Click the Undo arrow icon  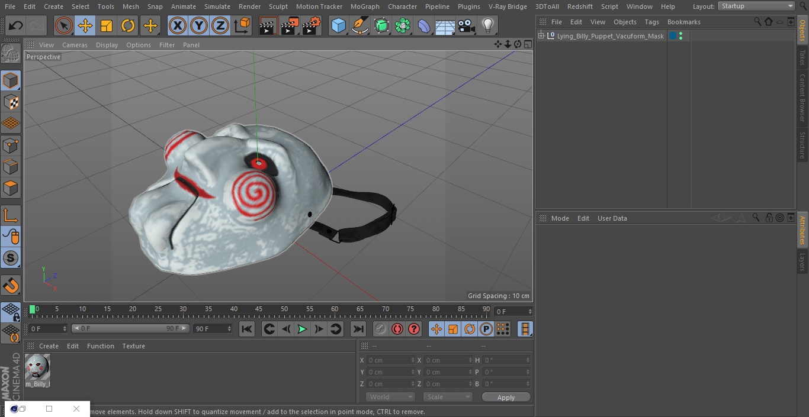pyautogui.click(x=16, y=25)
